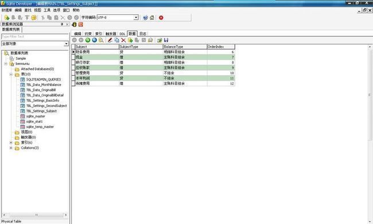Select the TBL_Settings_SecondSubject table
Viewport: 373px width, 224px height.
click(x=46, y=106)
